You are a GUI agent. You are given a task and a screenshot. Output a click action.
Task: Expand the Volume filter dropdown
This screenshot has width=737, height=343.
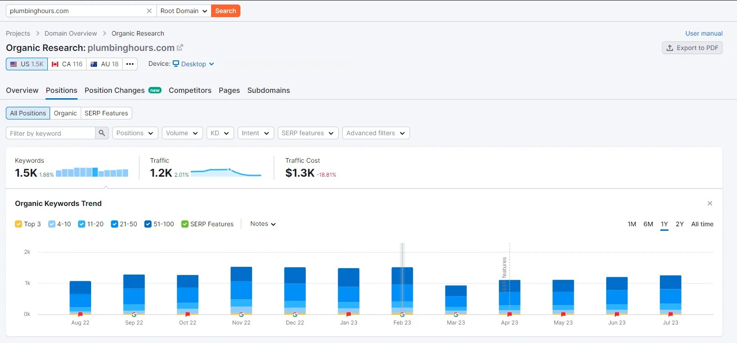point(182,133)
